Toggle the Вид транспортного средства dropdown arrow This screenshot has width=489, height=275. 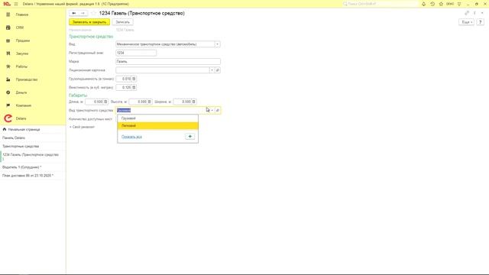point(212,110)
